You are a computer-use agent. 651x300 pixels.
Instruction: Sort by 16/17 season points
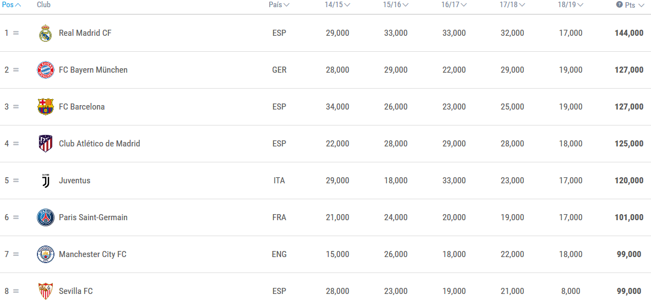454,5
